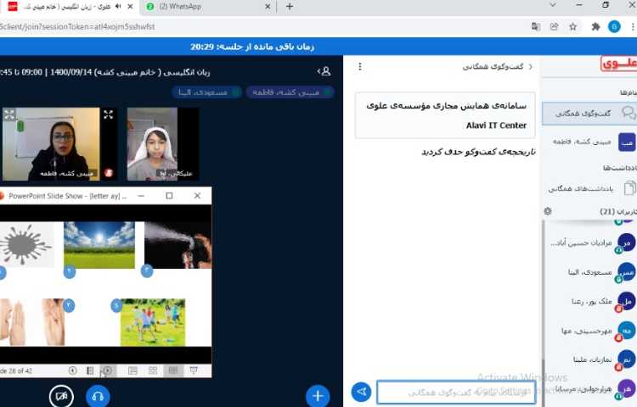Send the chat message
This screenshot has height=407, width=637.
[x=361, y=392]
